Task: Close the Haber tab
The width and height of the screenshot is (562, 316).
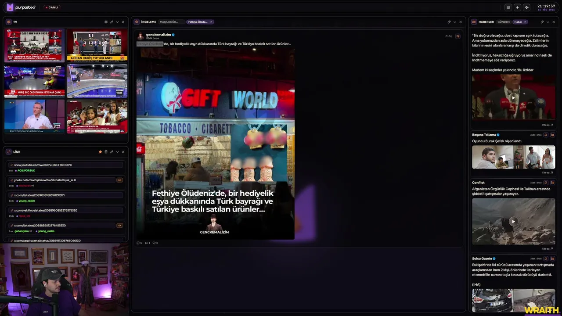Action: click(525, 22)
